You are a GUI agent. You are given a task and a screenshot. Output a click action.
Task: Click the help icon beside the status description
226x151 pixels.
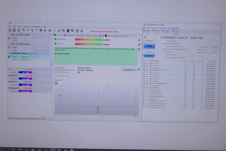[x=139, y=49]
